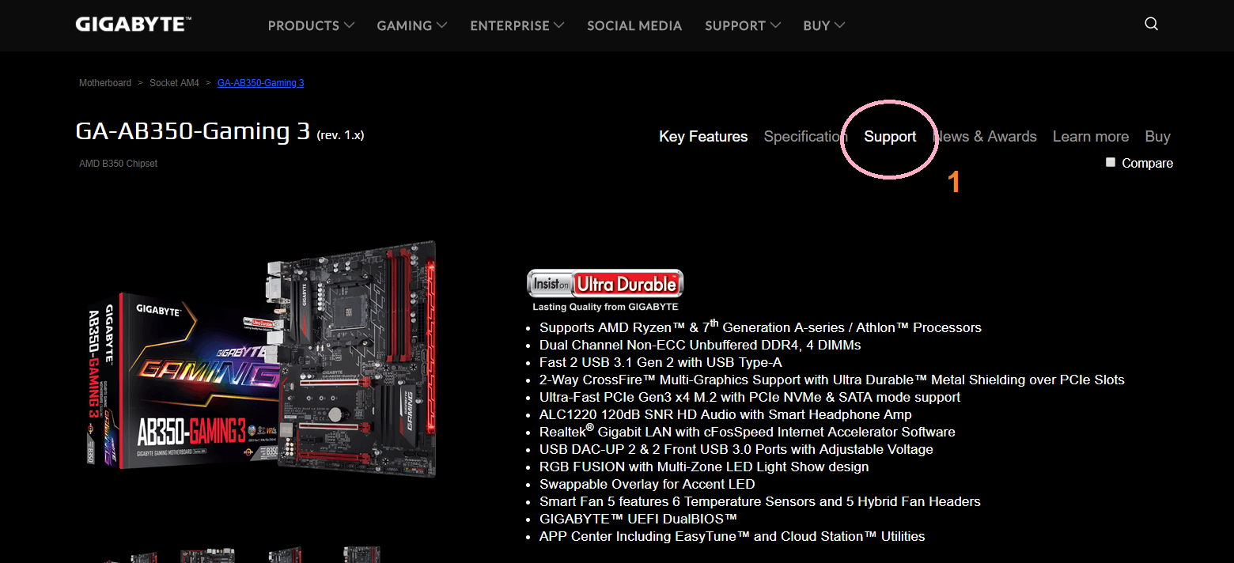Select the Key Features tab
1234x563 pixels.
coord(703,137)
